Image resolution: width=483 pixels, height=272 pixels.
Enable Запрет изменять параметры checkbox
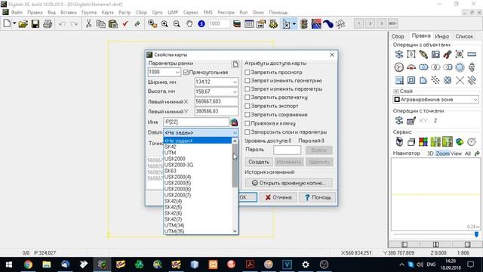coord(248,89)
